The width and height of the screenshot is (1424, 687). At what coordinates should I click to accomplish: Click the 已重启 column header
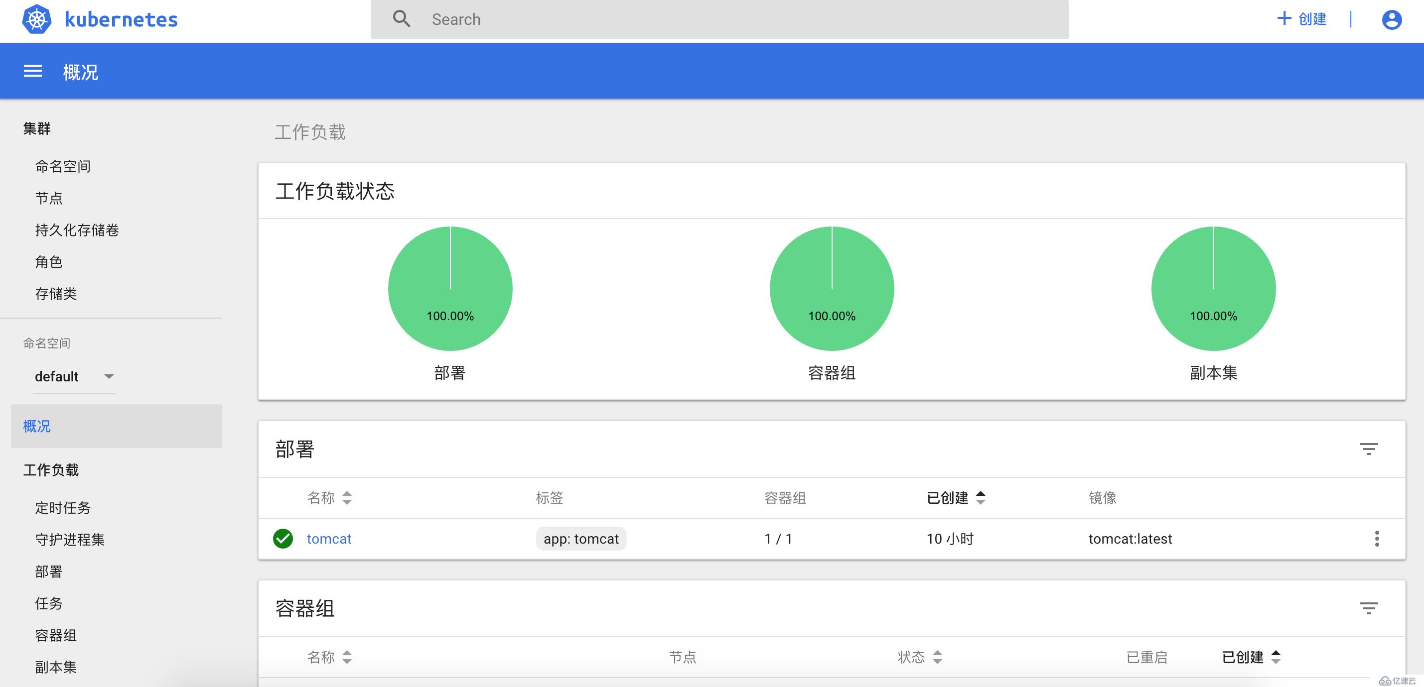(x=1146, y=657)
